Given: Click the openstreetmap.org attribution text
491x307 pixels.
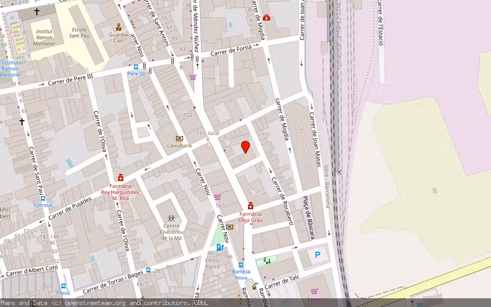Looking at the screenshot, I should coord(95,303).
